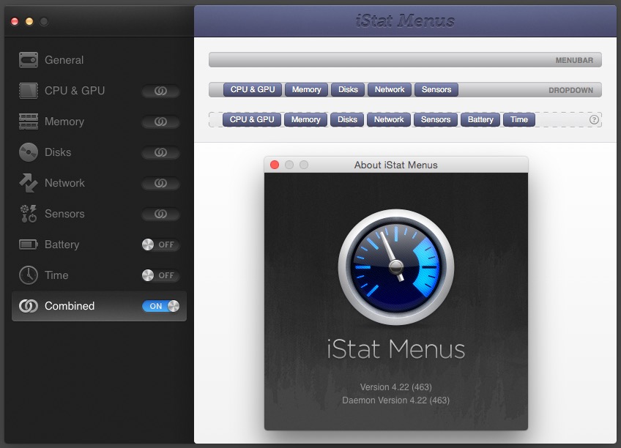Screen dimensions: 621x448
Task: Click the Sensors fan icon
Action: (29, 214)
